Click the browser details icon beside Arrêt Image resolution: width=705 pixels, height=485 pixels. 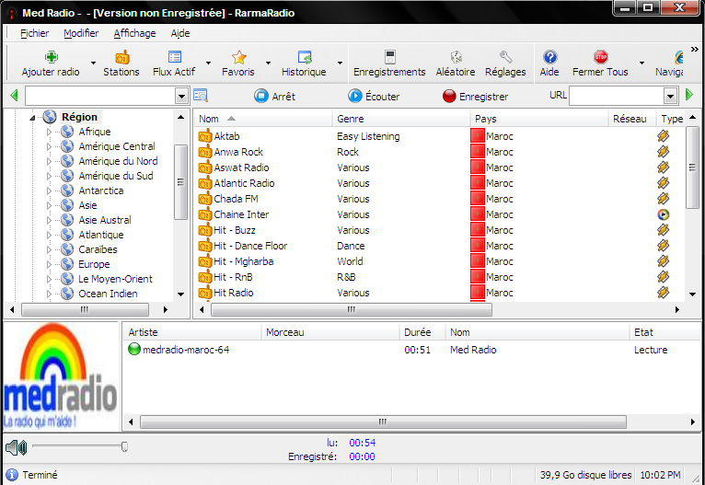(200, 96)
